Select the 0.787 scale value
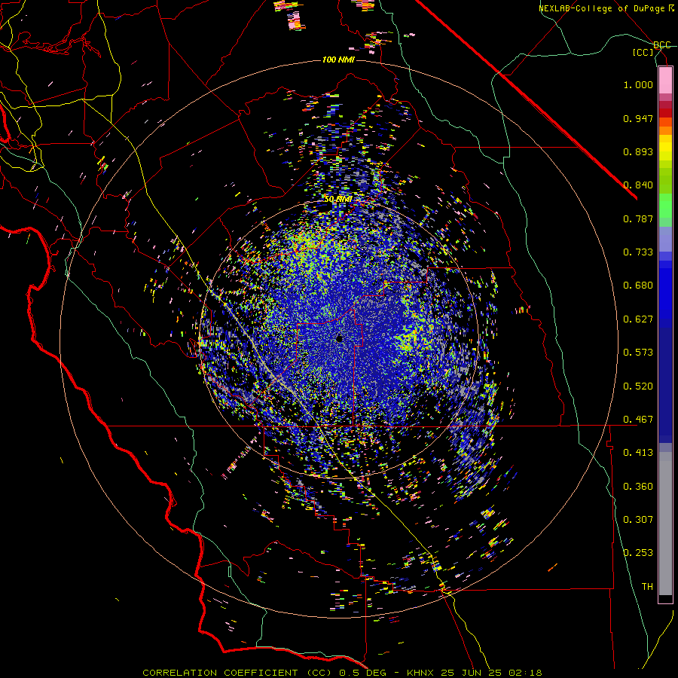The width and height of the screenshot is (678, 678). coord(638,218)
